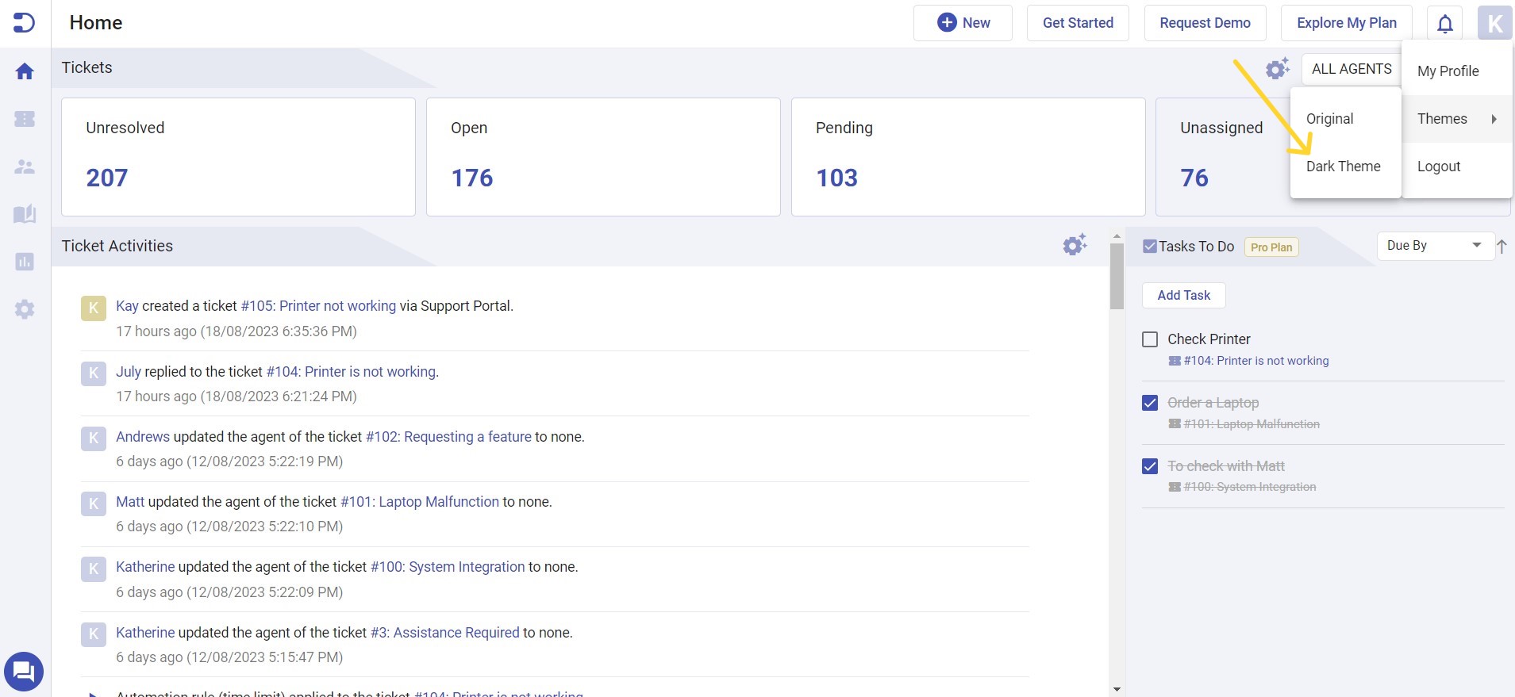Toggle sort order arrow next to Due By
1515x697 pixels.
pos(1502,247)
